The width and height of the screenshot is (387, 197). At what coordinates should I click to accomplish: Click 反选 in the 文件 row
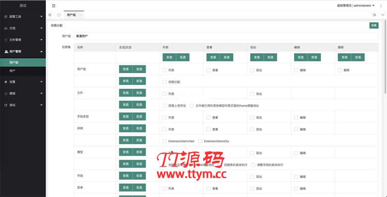pos(139,93)
